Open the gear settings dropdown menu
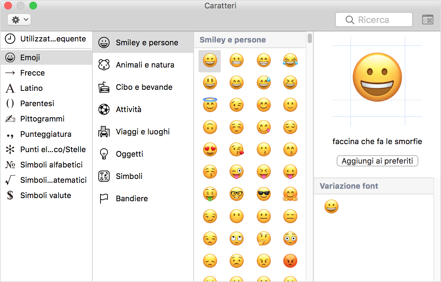Image resolution: width=441 pixels, height=282 pixels. (19, 20)
